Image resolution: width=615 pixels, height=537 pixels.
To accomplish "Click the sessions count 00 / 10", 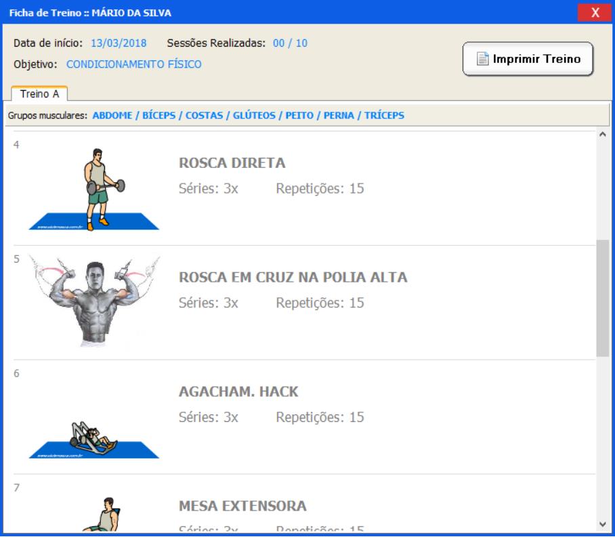I will click(291, 43).
